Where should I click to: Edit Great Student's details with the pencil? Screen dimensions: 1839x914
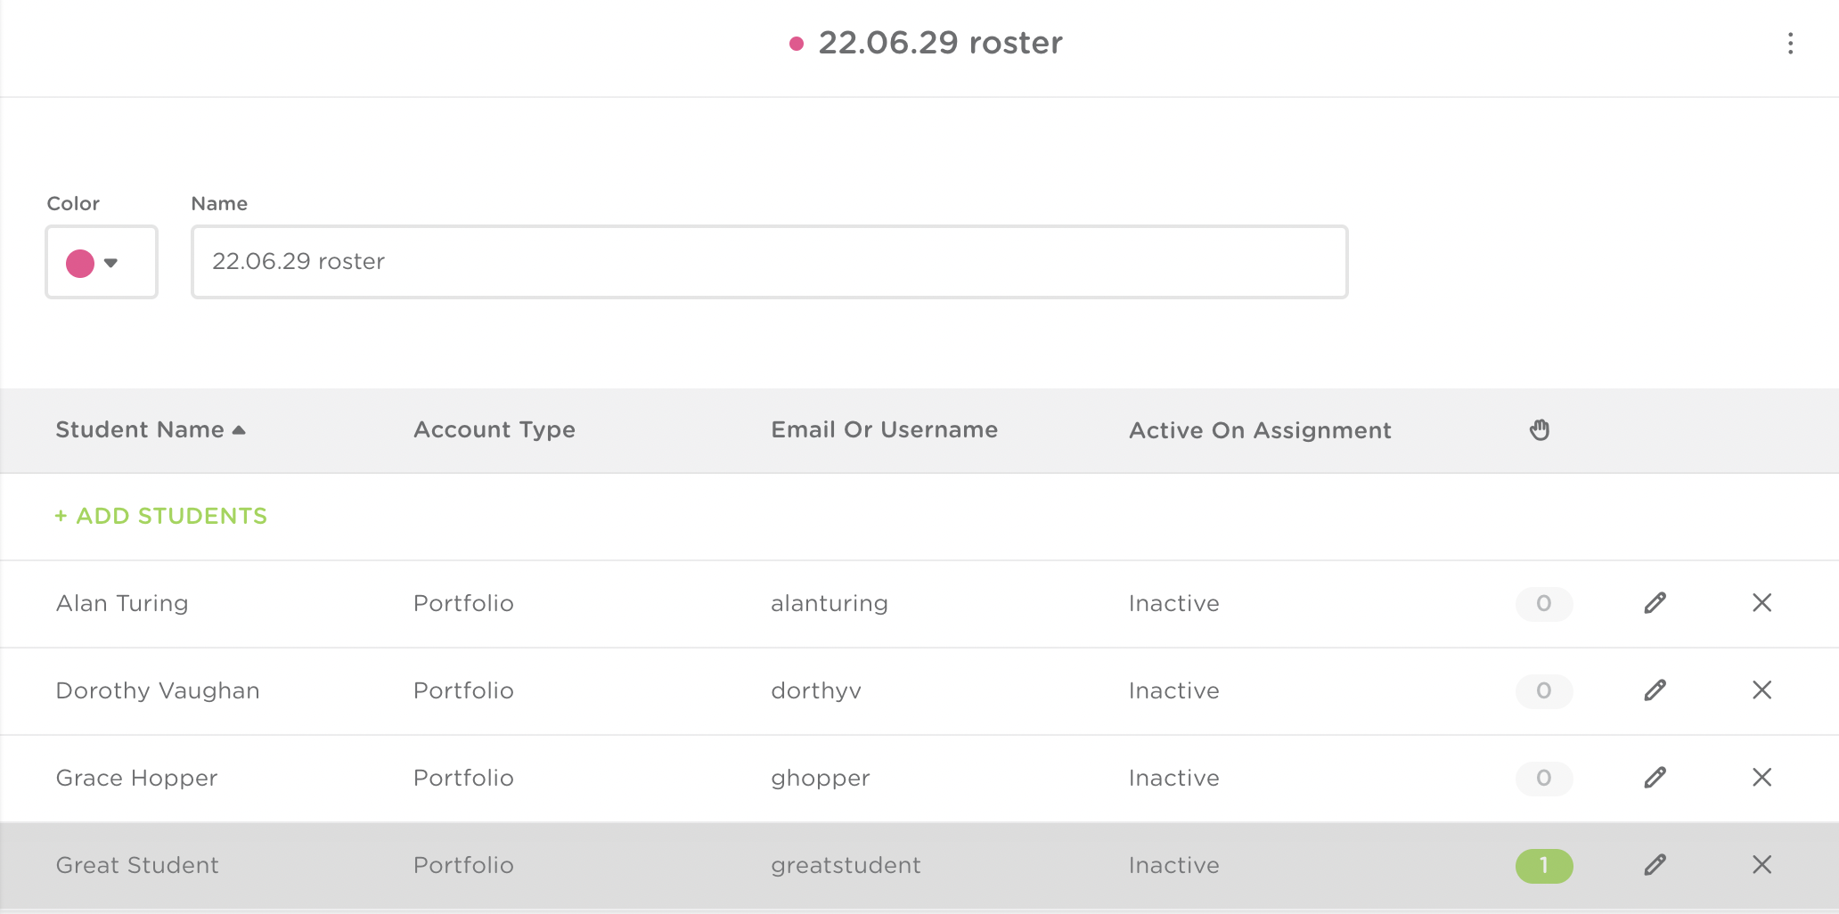[x=1655, y=865]
